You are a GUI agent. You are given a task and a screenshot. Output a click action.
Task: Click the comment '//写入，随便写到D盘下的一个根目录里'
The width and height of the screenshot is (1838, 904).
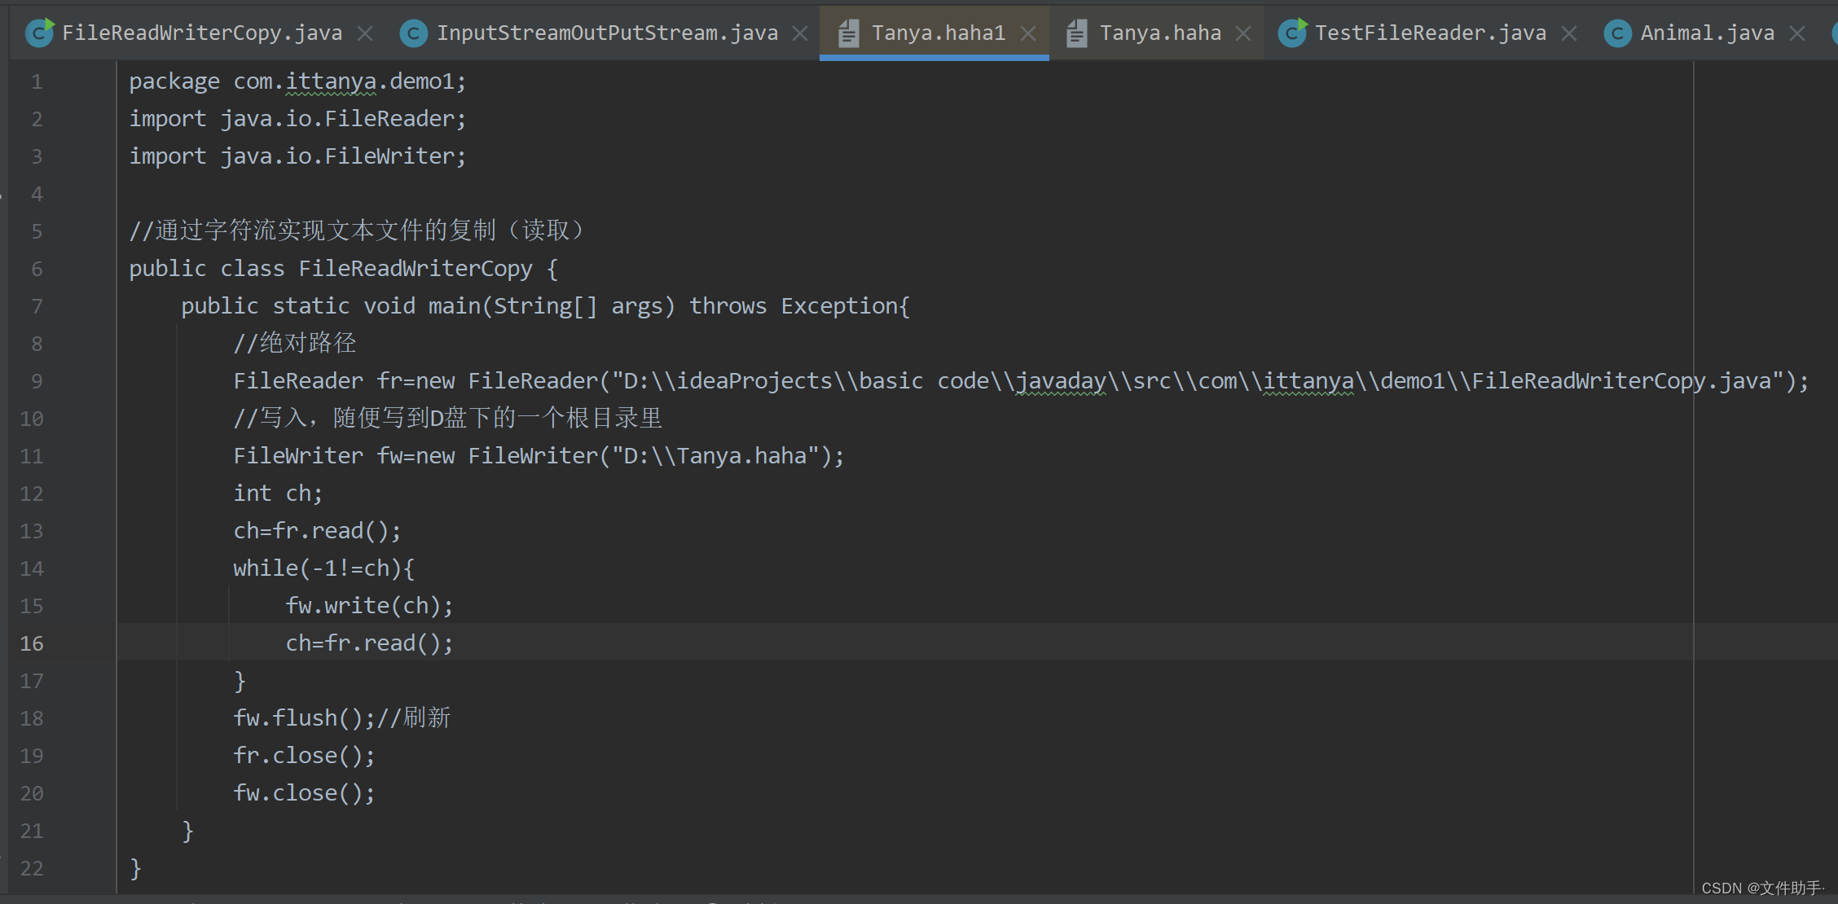pyautogui.click(x=447, y=418)
